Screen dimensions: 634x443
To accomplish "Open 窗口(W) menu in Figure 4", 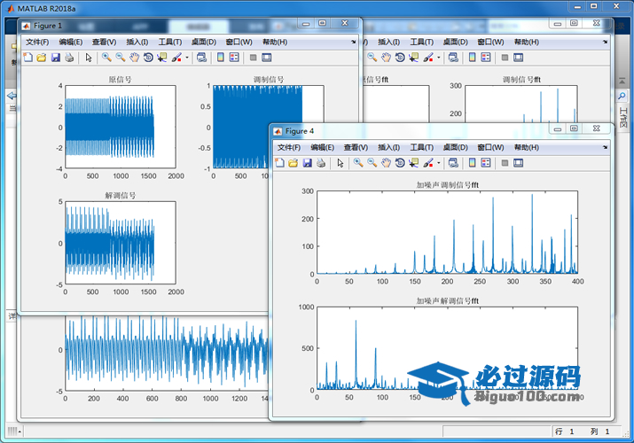I will 490,147.
